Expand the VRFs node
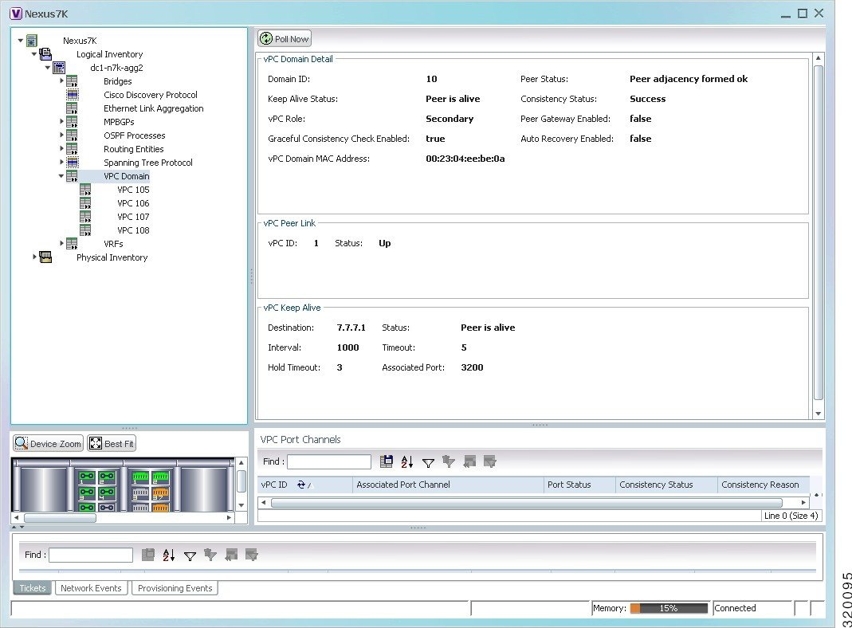This screenshot has width=852, height=628. coord(61,243)
